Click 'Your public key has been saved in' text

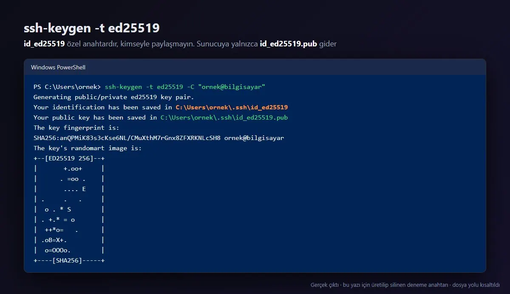[x=95, y=117]
